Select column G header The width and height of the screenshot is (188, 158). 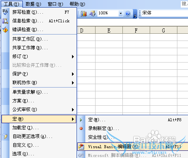pos(163,30)
